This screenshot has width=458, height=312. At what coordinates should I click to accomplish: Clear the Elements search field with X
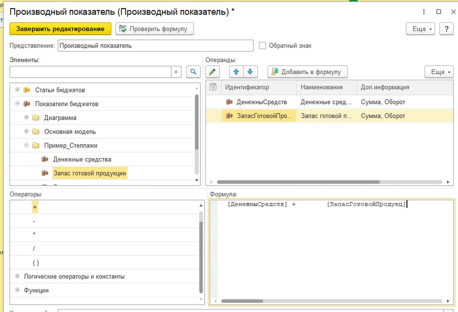point(176,72)
